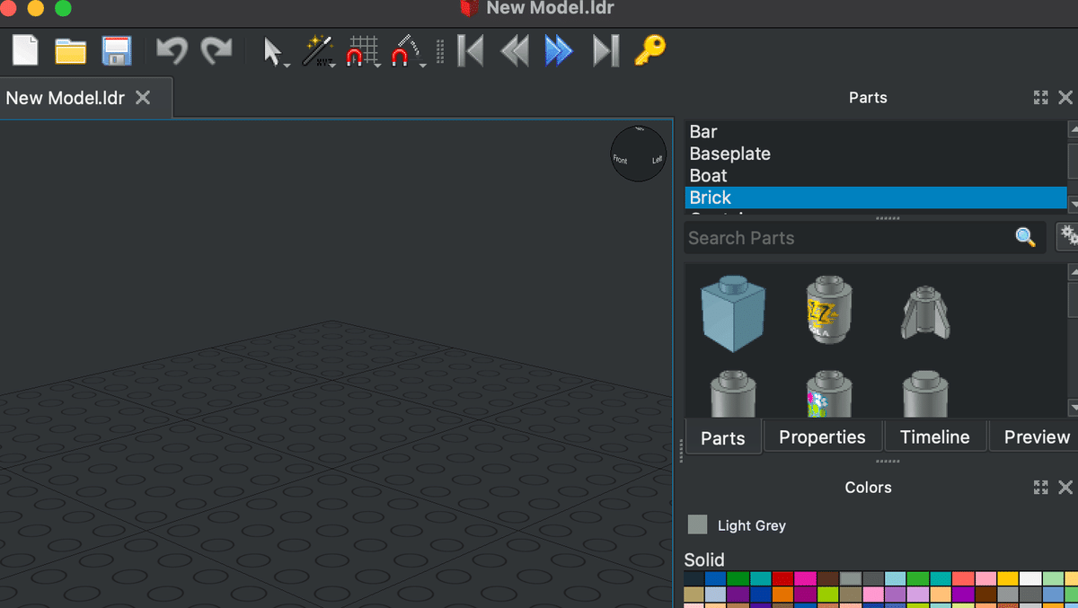Image resolution: width=1078 pixels, height=608 pixels.
Task: Click the up arrow of the categories scrollbar
Action: coord(1074,129)
